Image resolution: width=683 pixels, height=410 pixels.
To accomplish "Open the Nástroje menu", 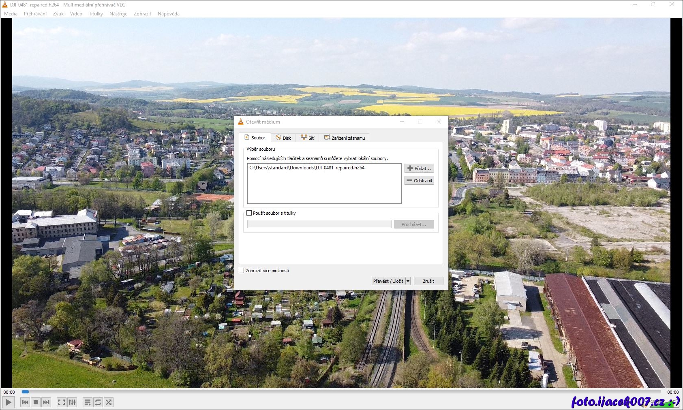I will tap(118, 14).
